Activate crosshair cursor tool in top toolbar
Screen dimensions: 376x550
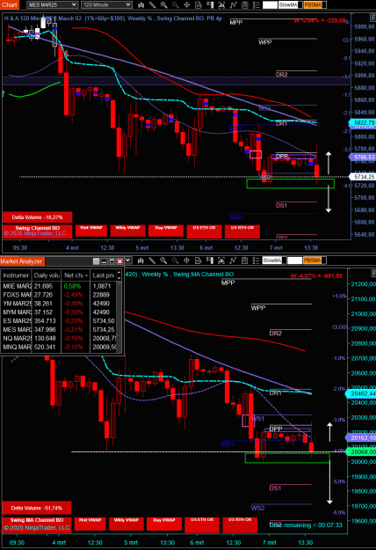pos(187,5)
